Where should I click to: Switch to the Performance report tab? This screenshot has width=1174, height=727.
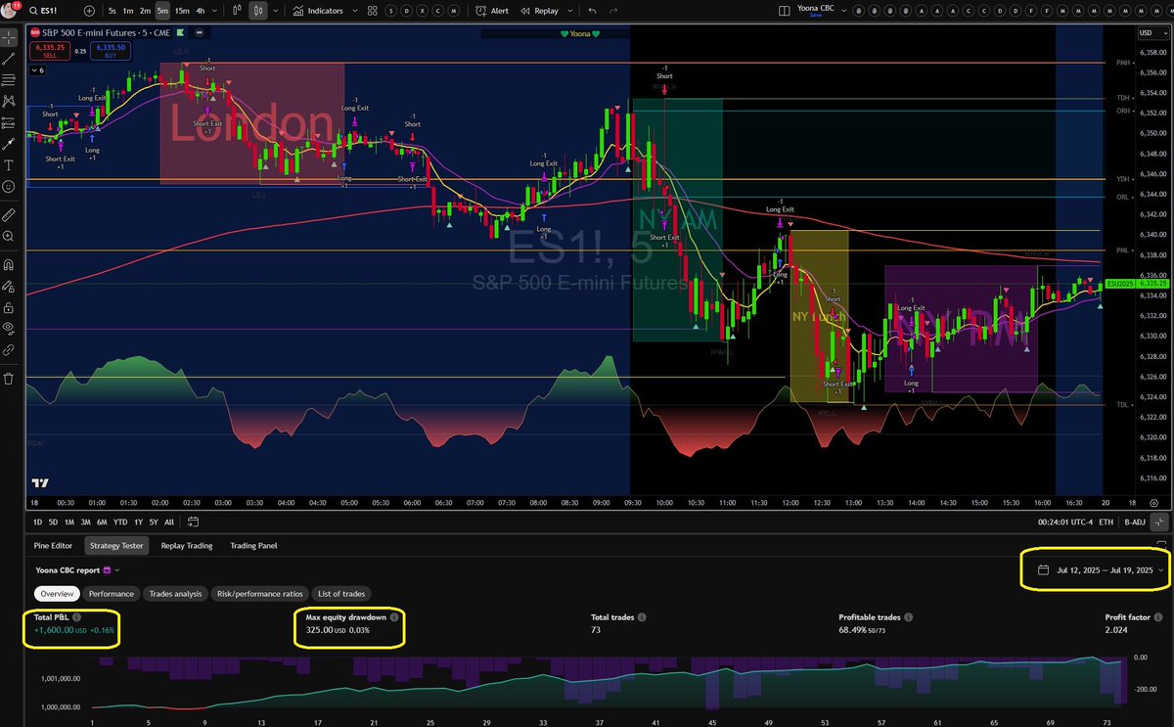click(x=111, y=593)
